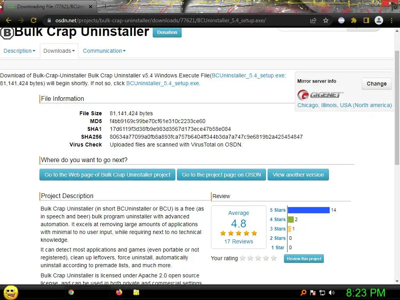Expand the Downloads dropdown tab
Image resolution: width=400 pixels, height=300 pixels.
tap(59, 51)
